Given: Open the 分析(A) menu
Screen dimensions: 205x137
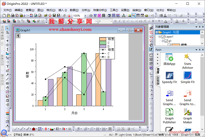Looking at the screenshot, I should click(x=86, y=10).
